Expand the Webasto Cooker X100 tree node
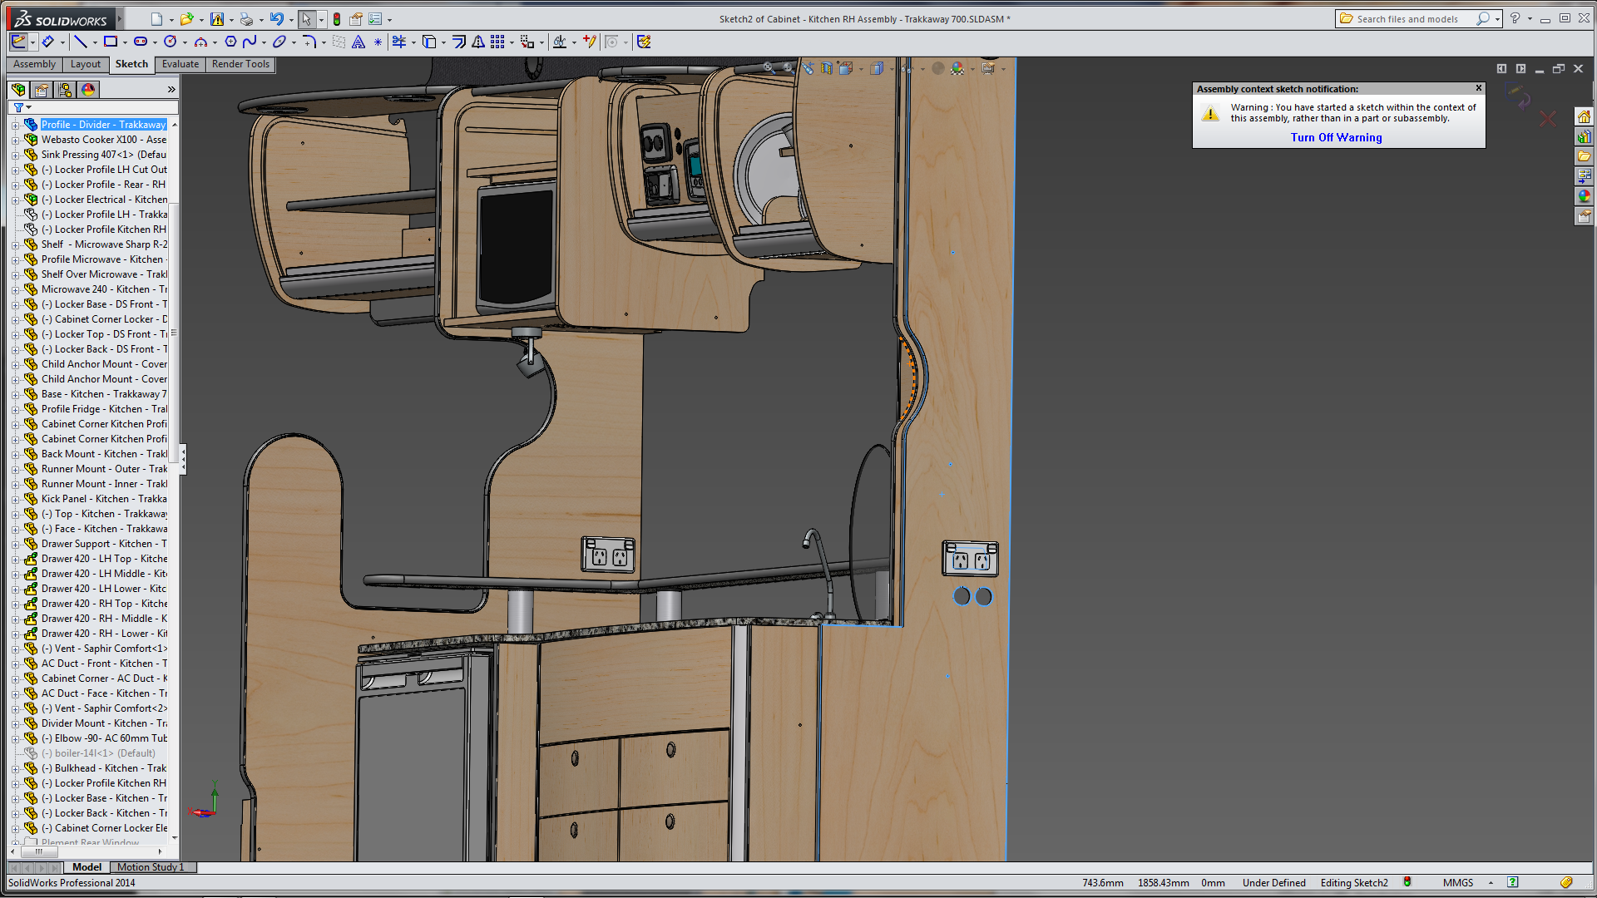 coord(15,140)
